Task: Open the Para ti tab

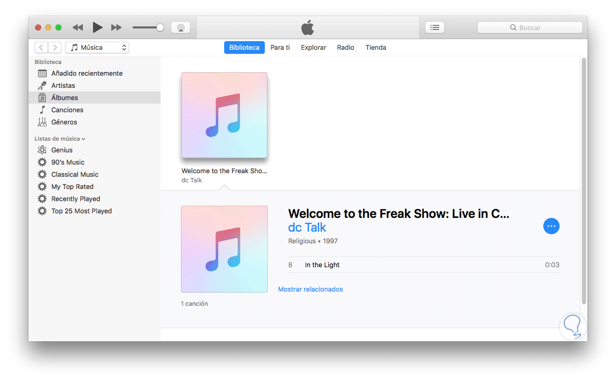Action: tap(280, 47)
